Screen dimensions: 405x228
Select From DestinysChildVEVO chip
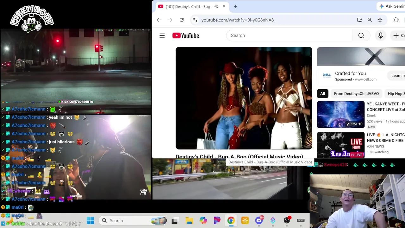pos(356,93)
